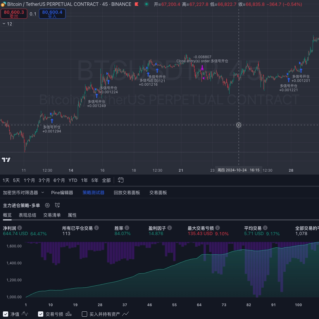Select the 6个月 time range
Viewport: 319px width, 319px height.
click(x=59, y=180)
